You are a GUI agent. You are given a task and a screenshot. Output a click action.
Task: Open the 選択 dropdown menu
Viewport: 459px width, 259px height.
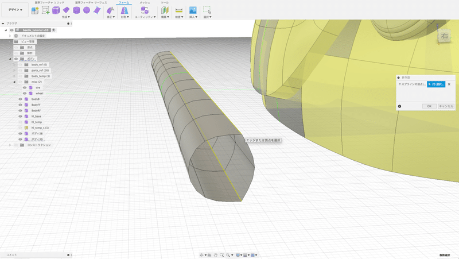pos(207,17)
